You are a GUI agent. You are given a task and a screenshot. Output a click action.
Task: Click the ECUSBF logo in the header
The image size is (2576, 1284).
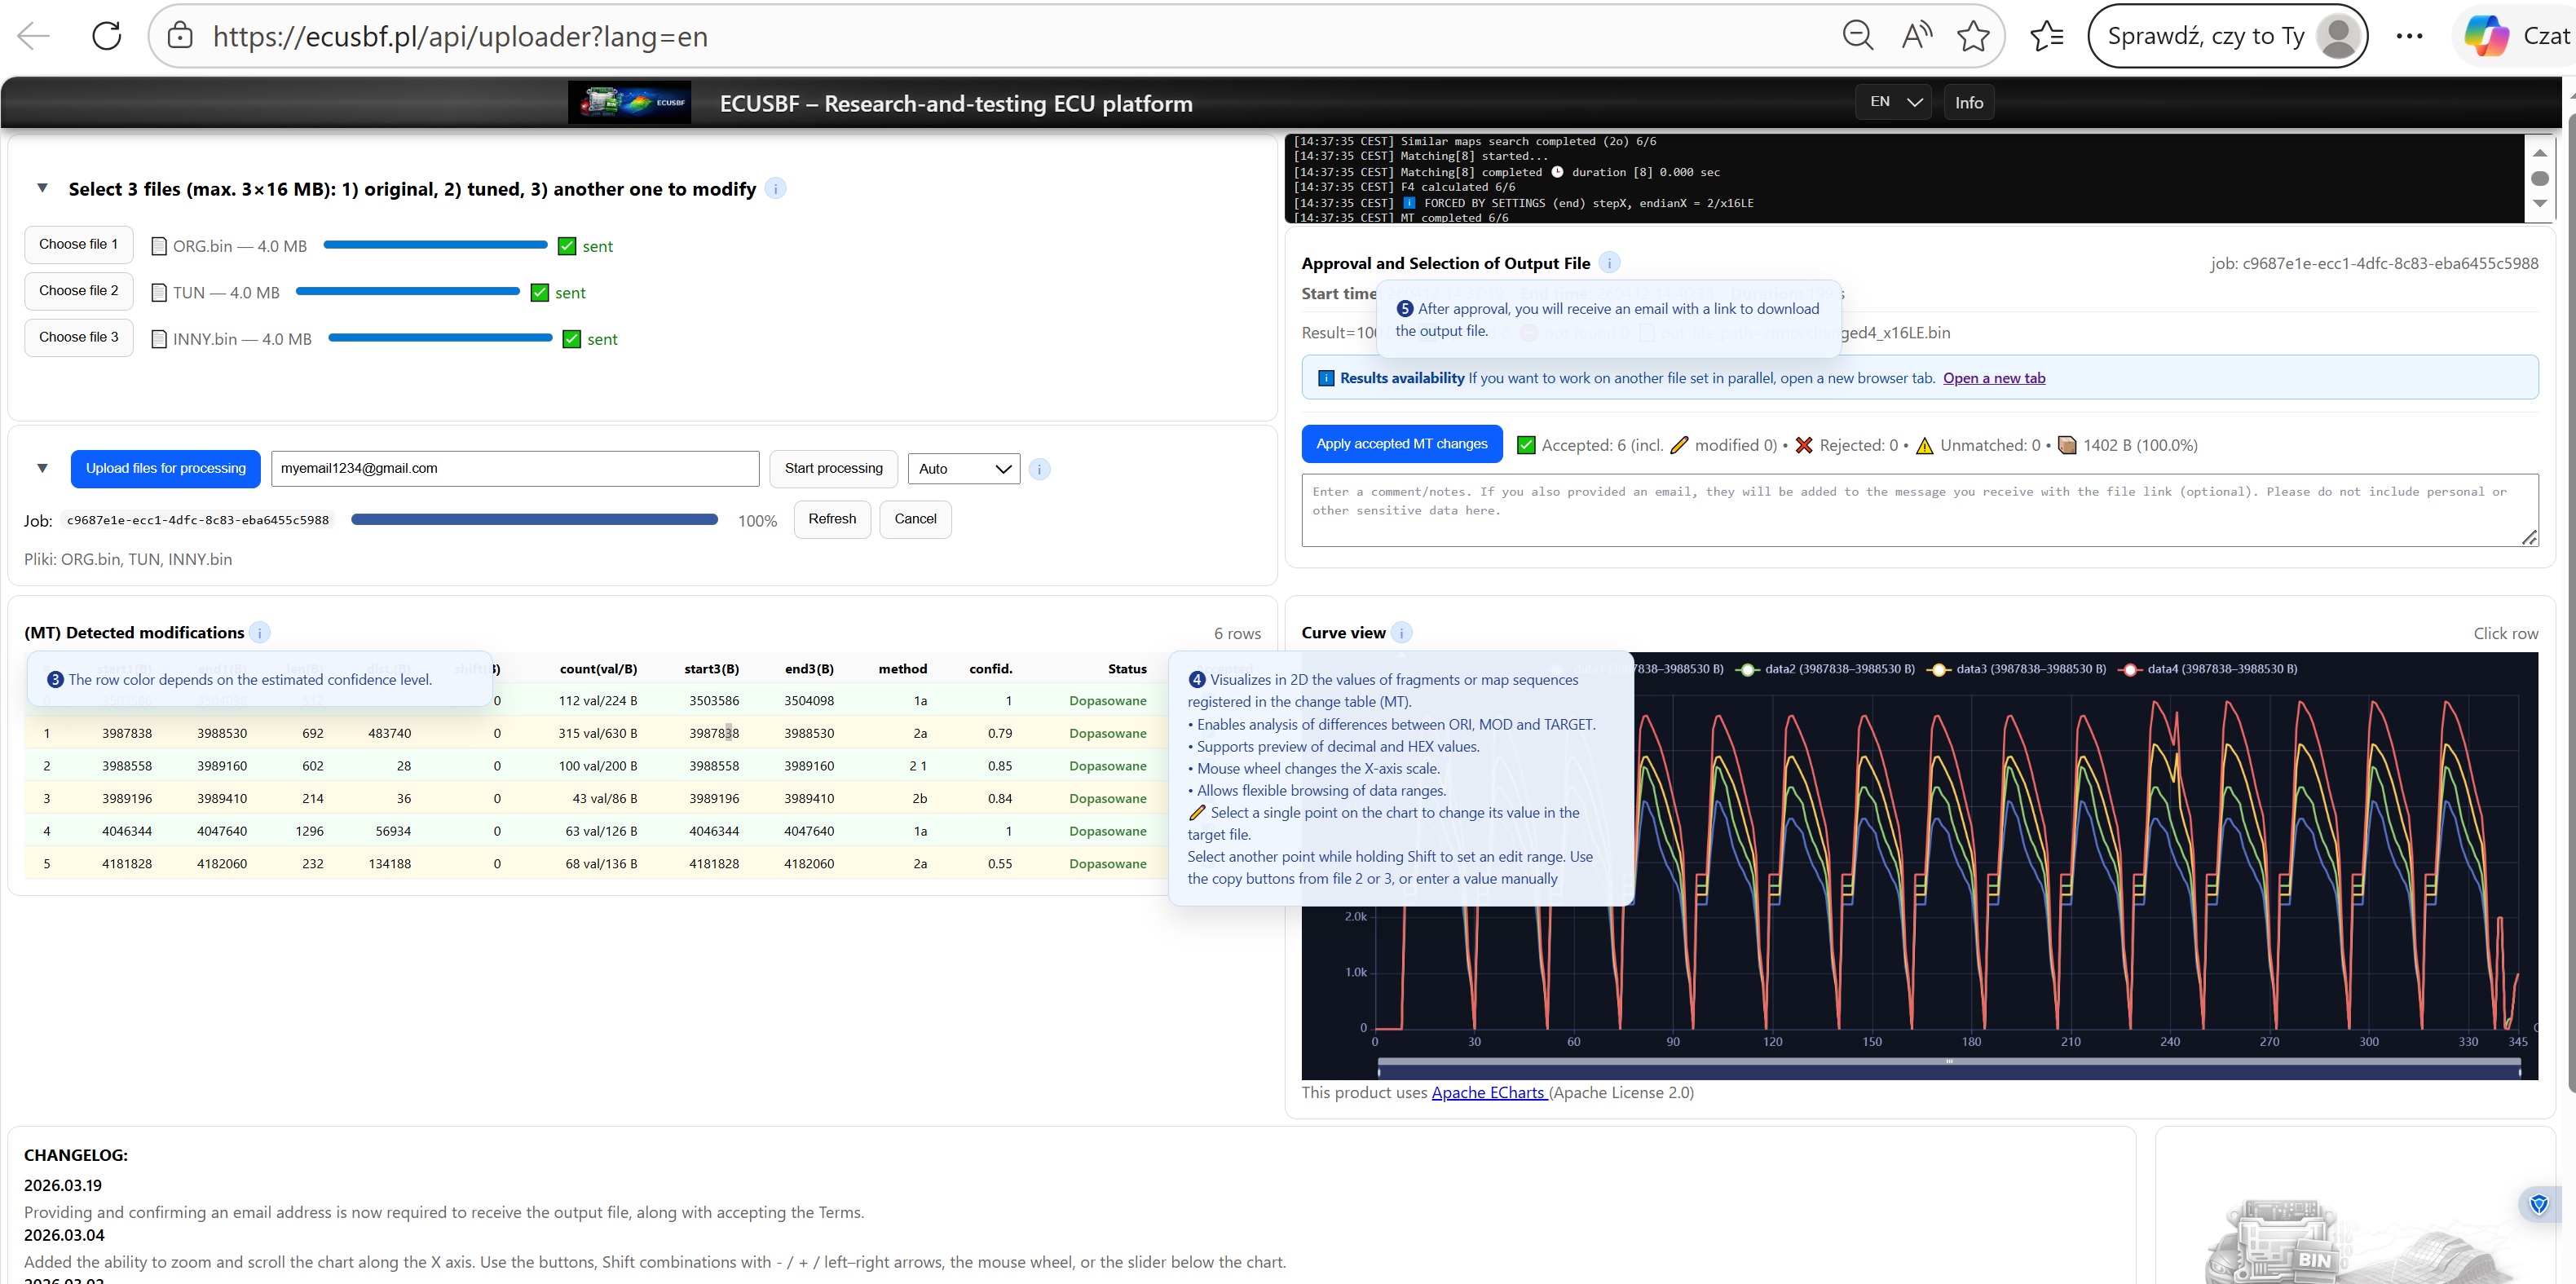629,101
